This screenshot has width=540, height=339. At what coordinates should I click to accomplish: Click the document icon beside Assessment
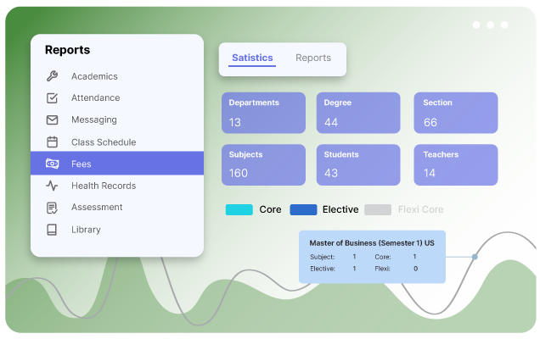[53, 208]
